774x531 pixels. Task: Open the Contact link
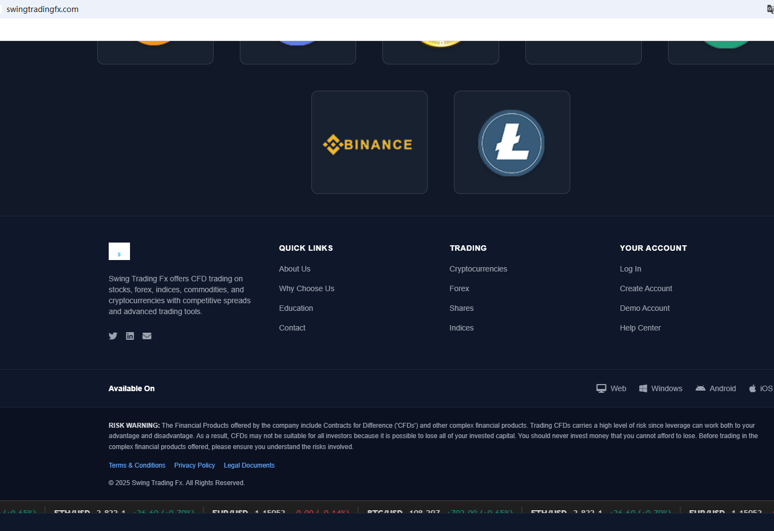click(x=292, y=328)
